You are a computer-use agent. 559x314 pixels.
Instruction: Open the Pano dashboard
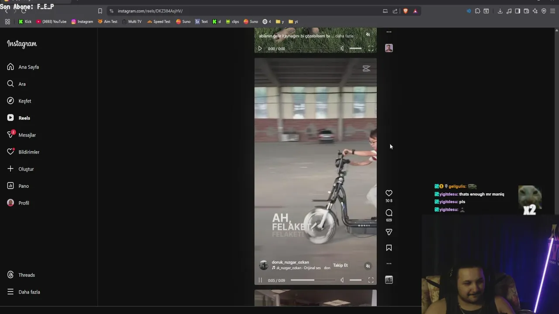tap(17, 186)
